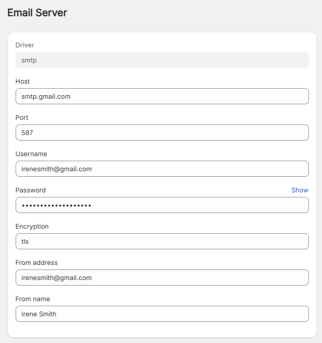Click the Host field label
Viewport: 322px width, 343px height.
pyautogui.click(x=23, y=82)
